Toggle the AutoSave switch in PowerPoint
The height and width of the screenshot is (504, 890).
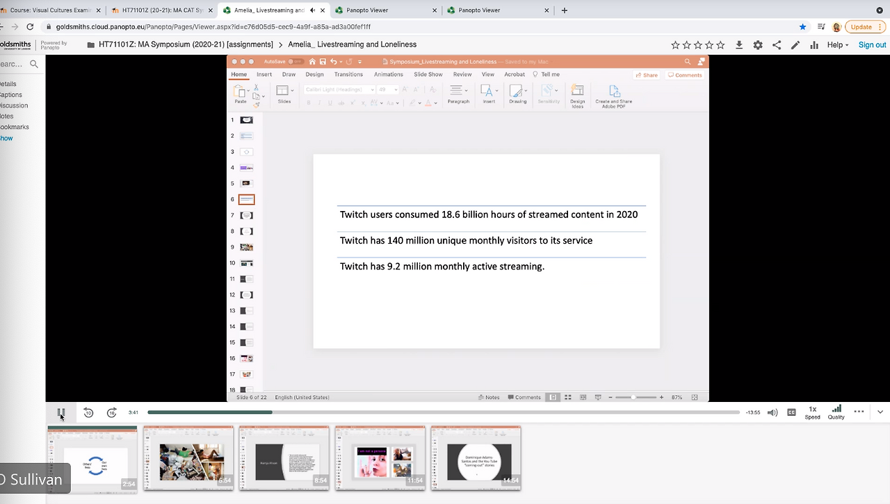tap(296, 62)
